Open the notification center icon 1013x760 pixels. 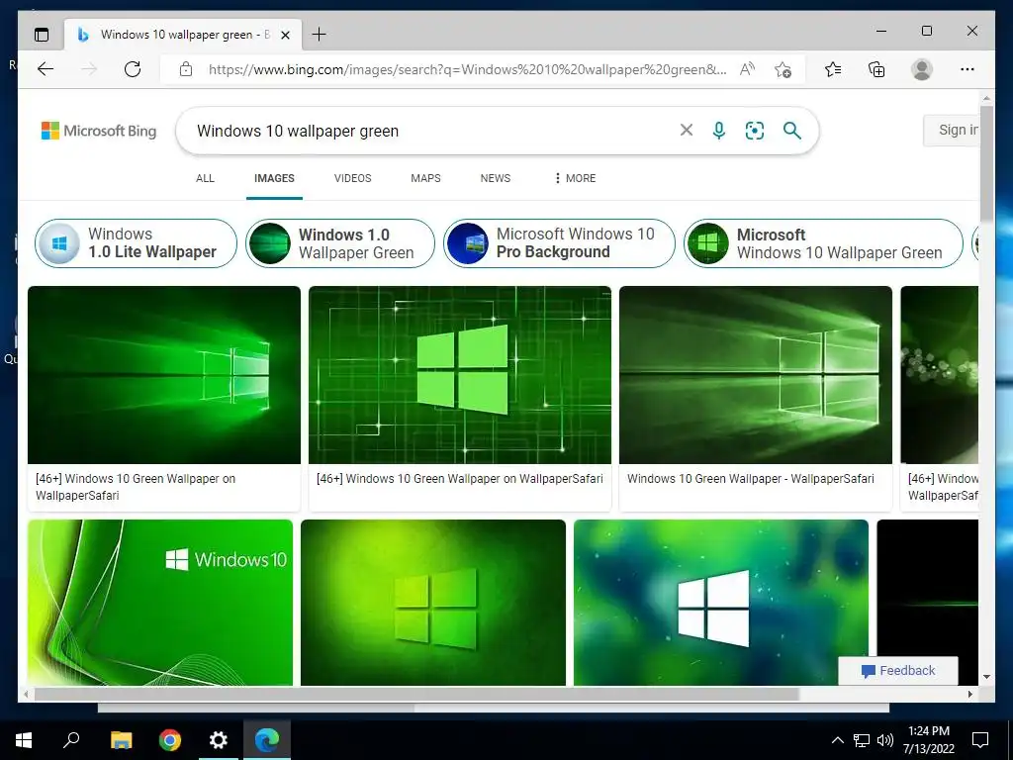click(980, 740)
